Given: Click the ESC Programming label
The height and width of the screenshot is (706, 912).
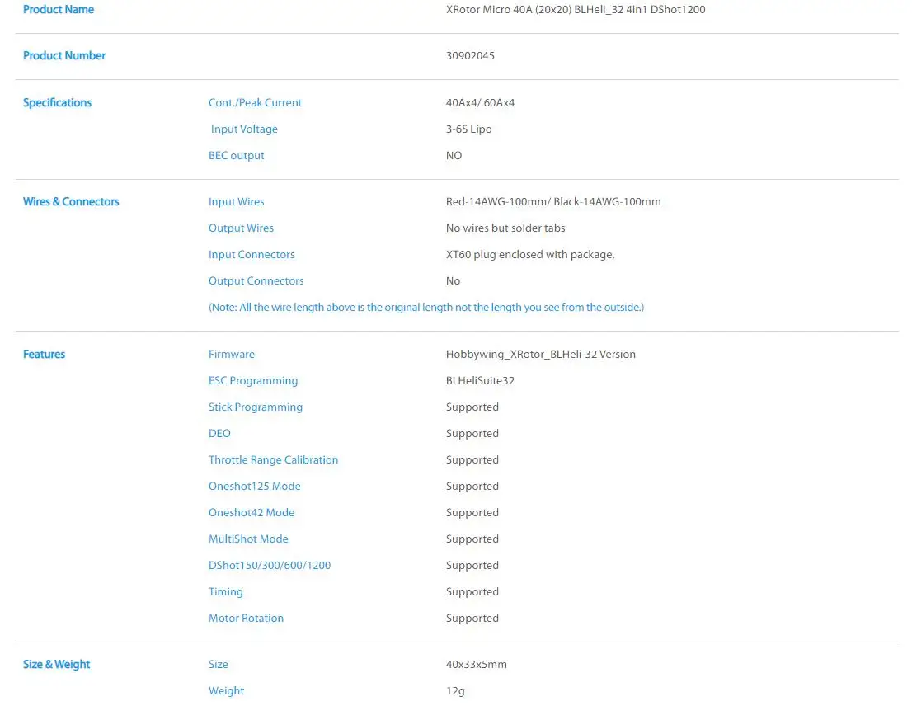Looking at the screenshot, I should tap(253, 380).
